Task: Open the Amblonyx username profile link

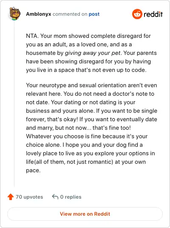Action: pos(39,14)
